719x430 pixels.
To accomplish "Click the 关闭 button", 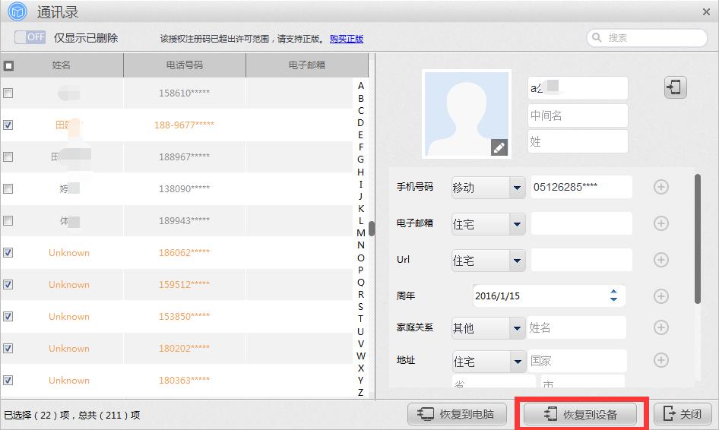I will [x=683, y=414].
